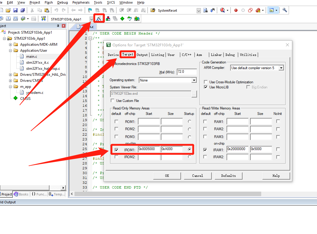The image size is (317, 234).
Task: Open the Peripherals menu
Action: tap(81, 2)
